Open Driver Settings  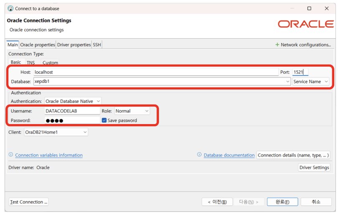[314, 167]
